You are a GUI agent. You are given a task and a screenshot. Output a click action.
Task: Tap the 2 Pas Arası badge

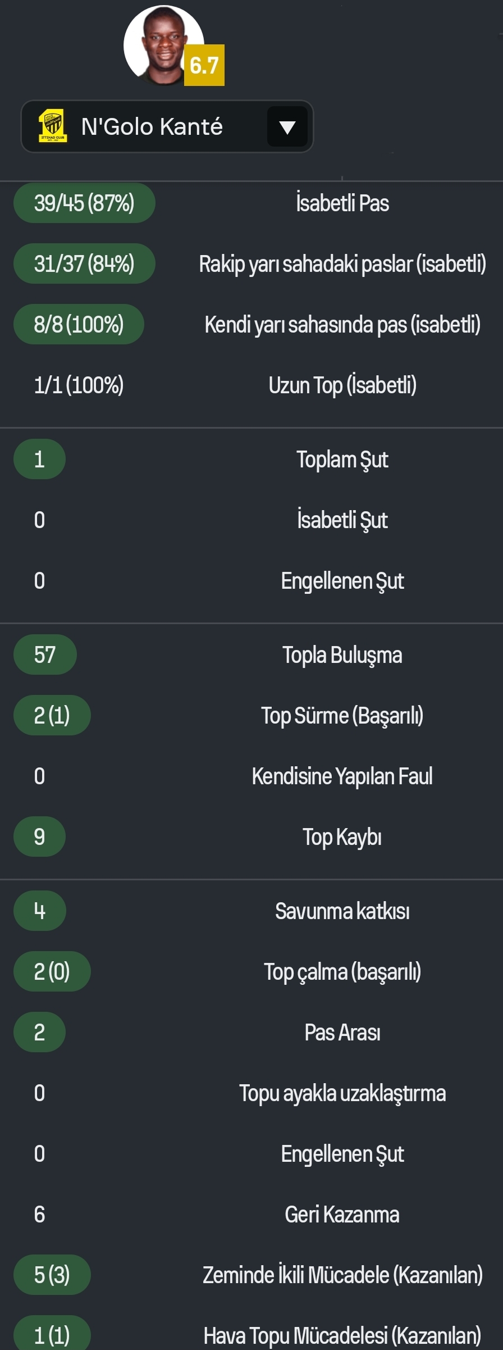[39, 1032]
